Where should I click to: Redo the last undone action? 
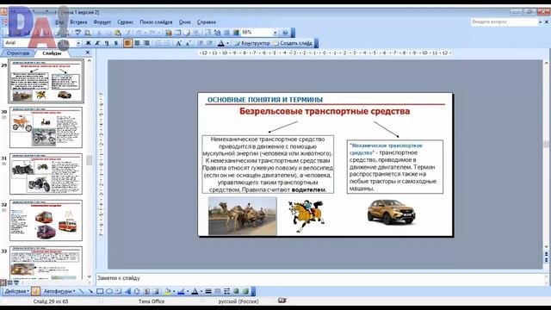click(x=152, y=33)
